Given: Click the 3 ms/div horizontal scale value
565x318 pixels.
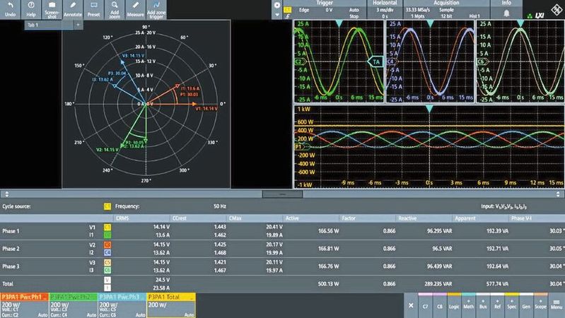Looking at the screenshot, I should 385,10.
